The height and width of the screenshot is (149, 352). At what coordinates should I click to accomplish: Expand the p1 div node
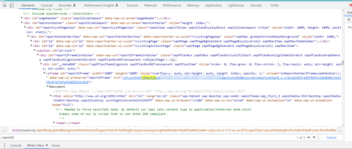click(x=31, y=41)
